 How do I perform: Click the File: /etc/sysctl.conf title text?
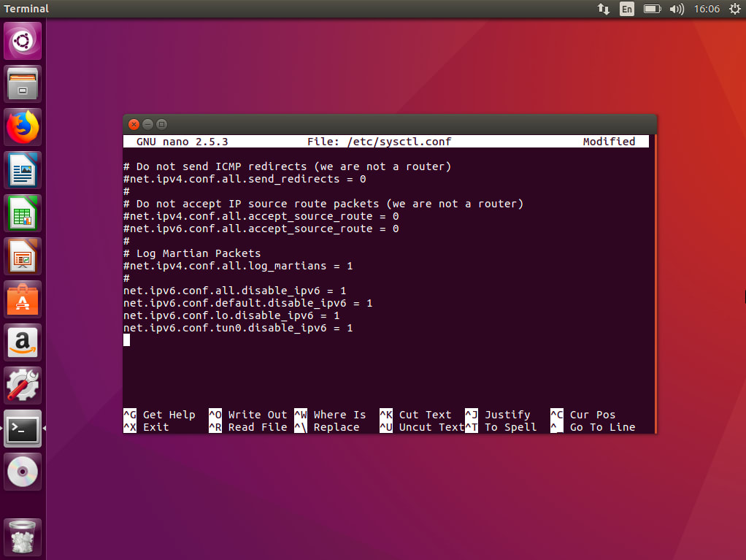point(379,142)
